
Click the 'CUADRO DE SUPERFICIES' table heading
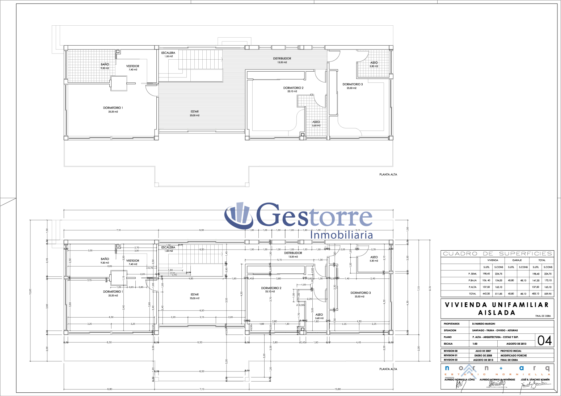[497, 254]
